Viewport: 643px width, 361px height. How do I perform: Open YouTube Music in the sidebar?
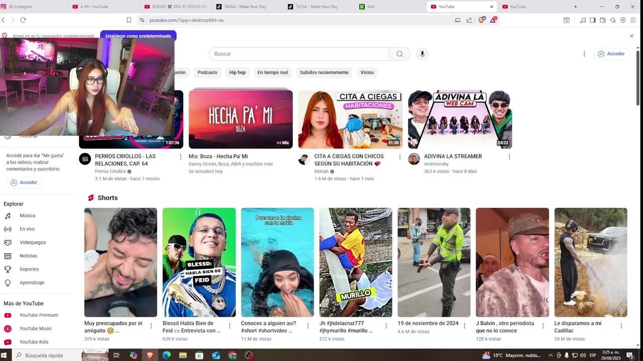tap(35, 329)
